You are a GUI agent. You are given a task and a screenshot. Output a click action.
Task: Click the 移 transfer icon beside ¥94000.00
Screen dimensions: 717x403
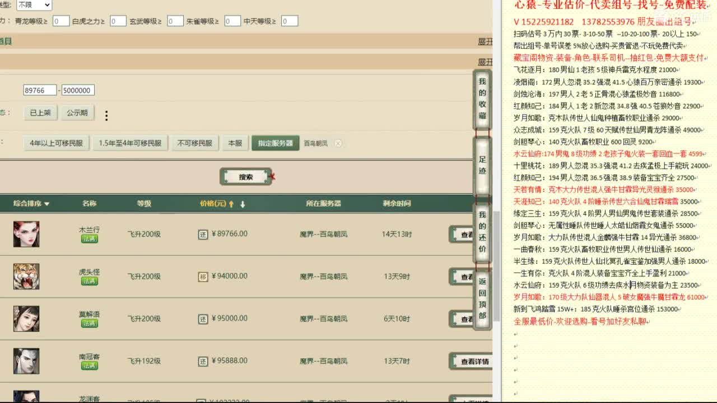203,277
